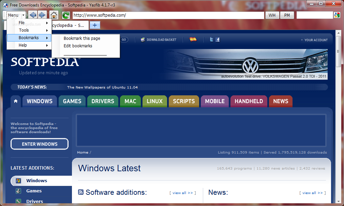Select the Bookmarks menu item

pos(29,38)
